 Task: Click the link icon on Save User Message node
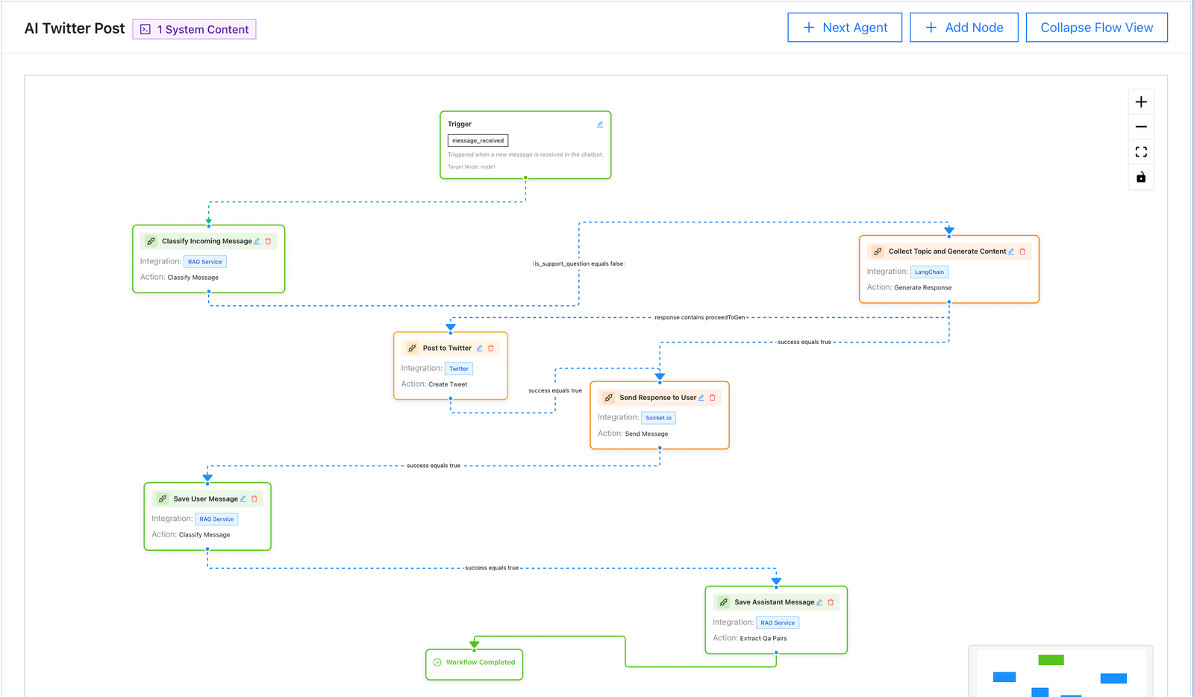click(x=162, y=498)
